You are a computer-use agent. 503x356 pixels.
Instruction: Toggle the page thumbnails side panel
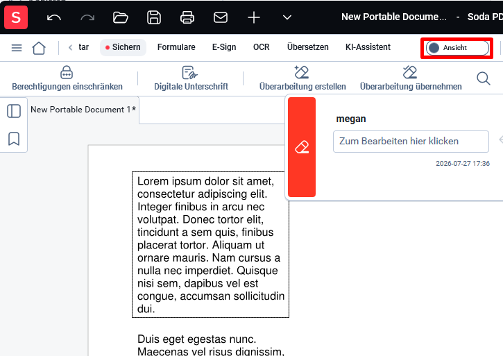coord(14,111)
